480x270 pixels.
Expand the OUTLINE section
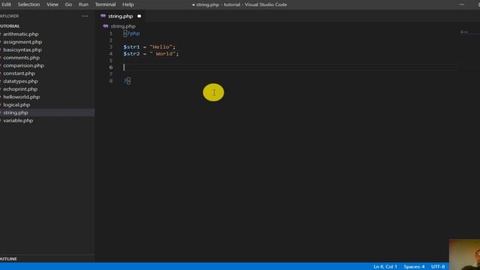(8, 259)
